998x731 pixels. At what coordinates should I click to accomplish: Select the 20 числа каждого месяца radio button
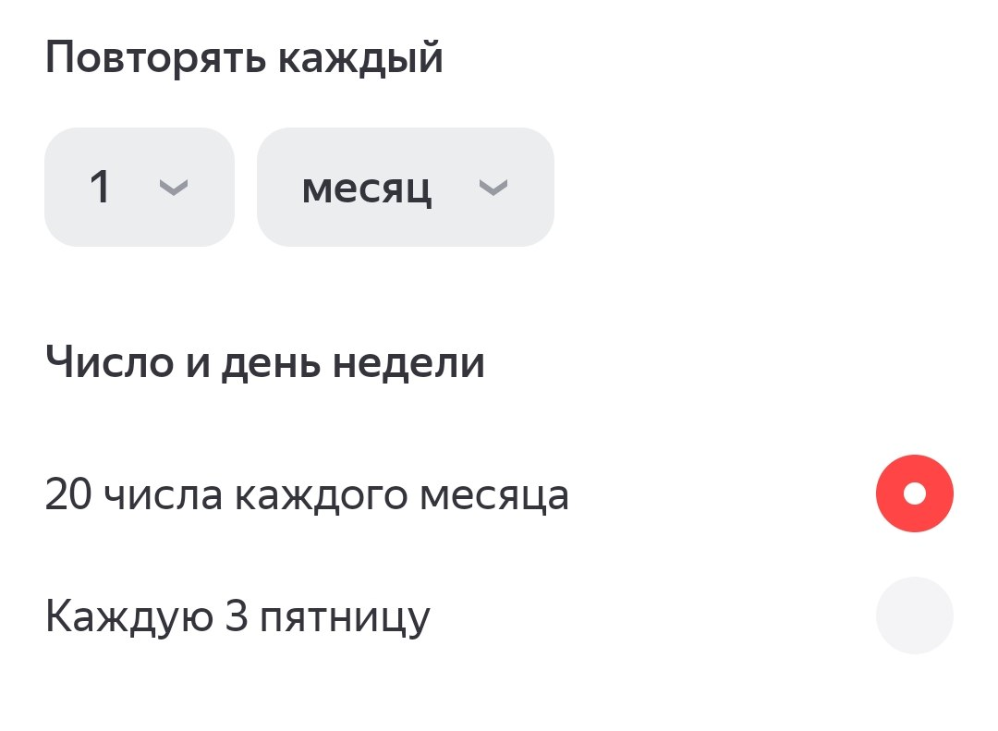coord(914,493)
